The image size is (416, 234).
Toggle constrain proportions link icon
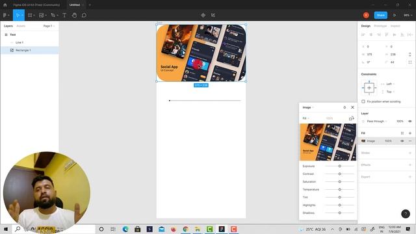410,55
